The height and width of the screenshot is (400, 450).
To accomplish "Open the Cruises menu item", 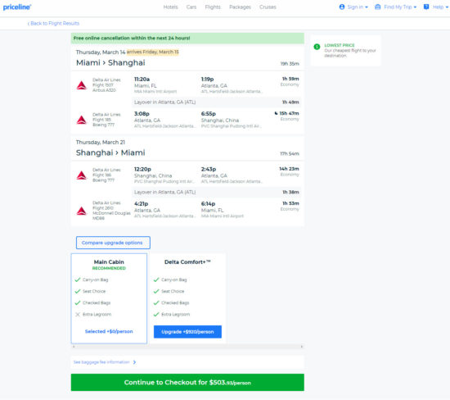I will (268, 7).
